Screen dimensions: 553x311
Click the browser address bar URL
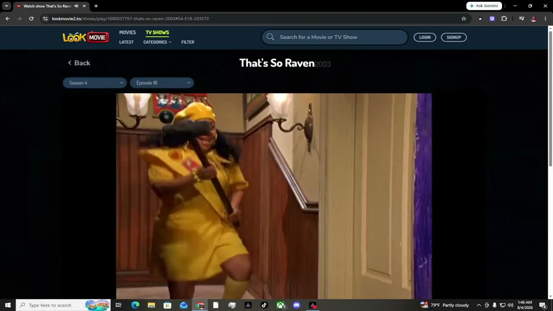(130, 19)
